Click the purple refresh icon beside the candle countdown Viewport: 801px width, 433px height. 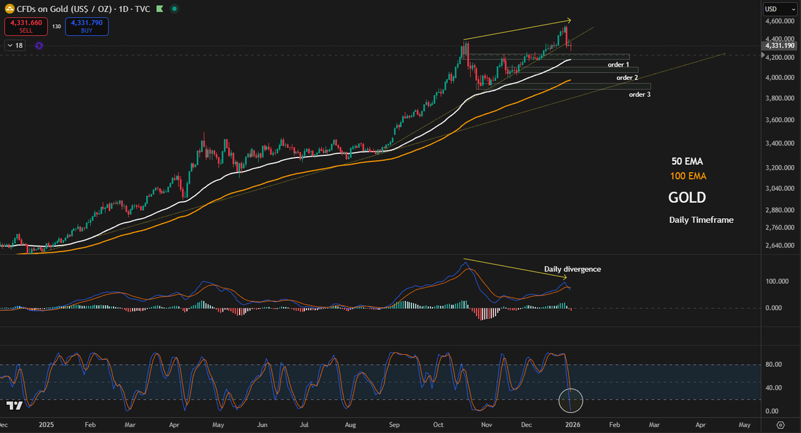(x=38, y=45)
